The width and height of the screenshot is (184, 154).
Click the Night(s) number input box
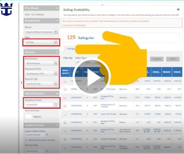point(29,117)
